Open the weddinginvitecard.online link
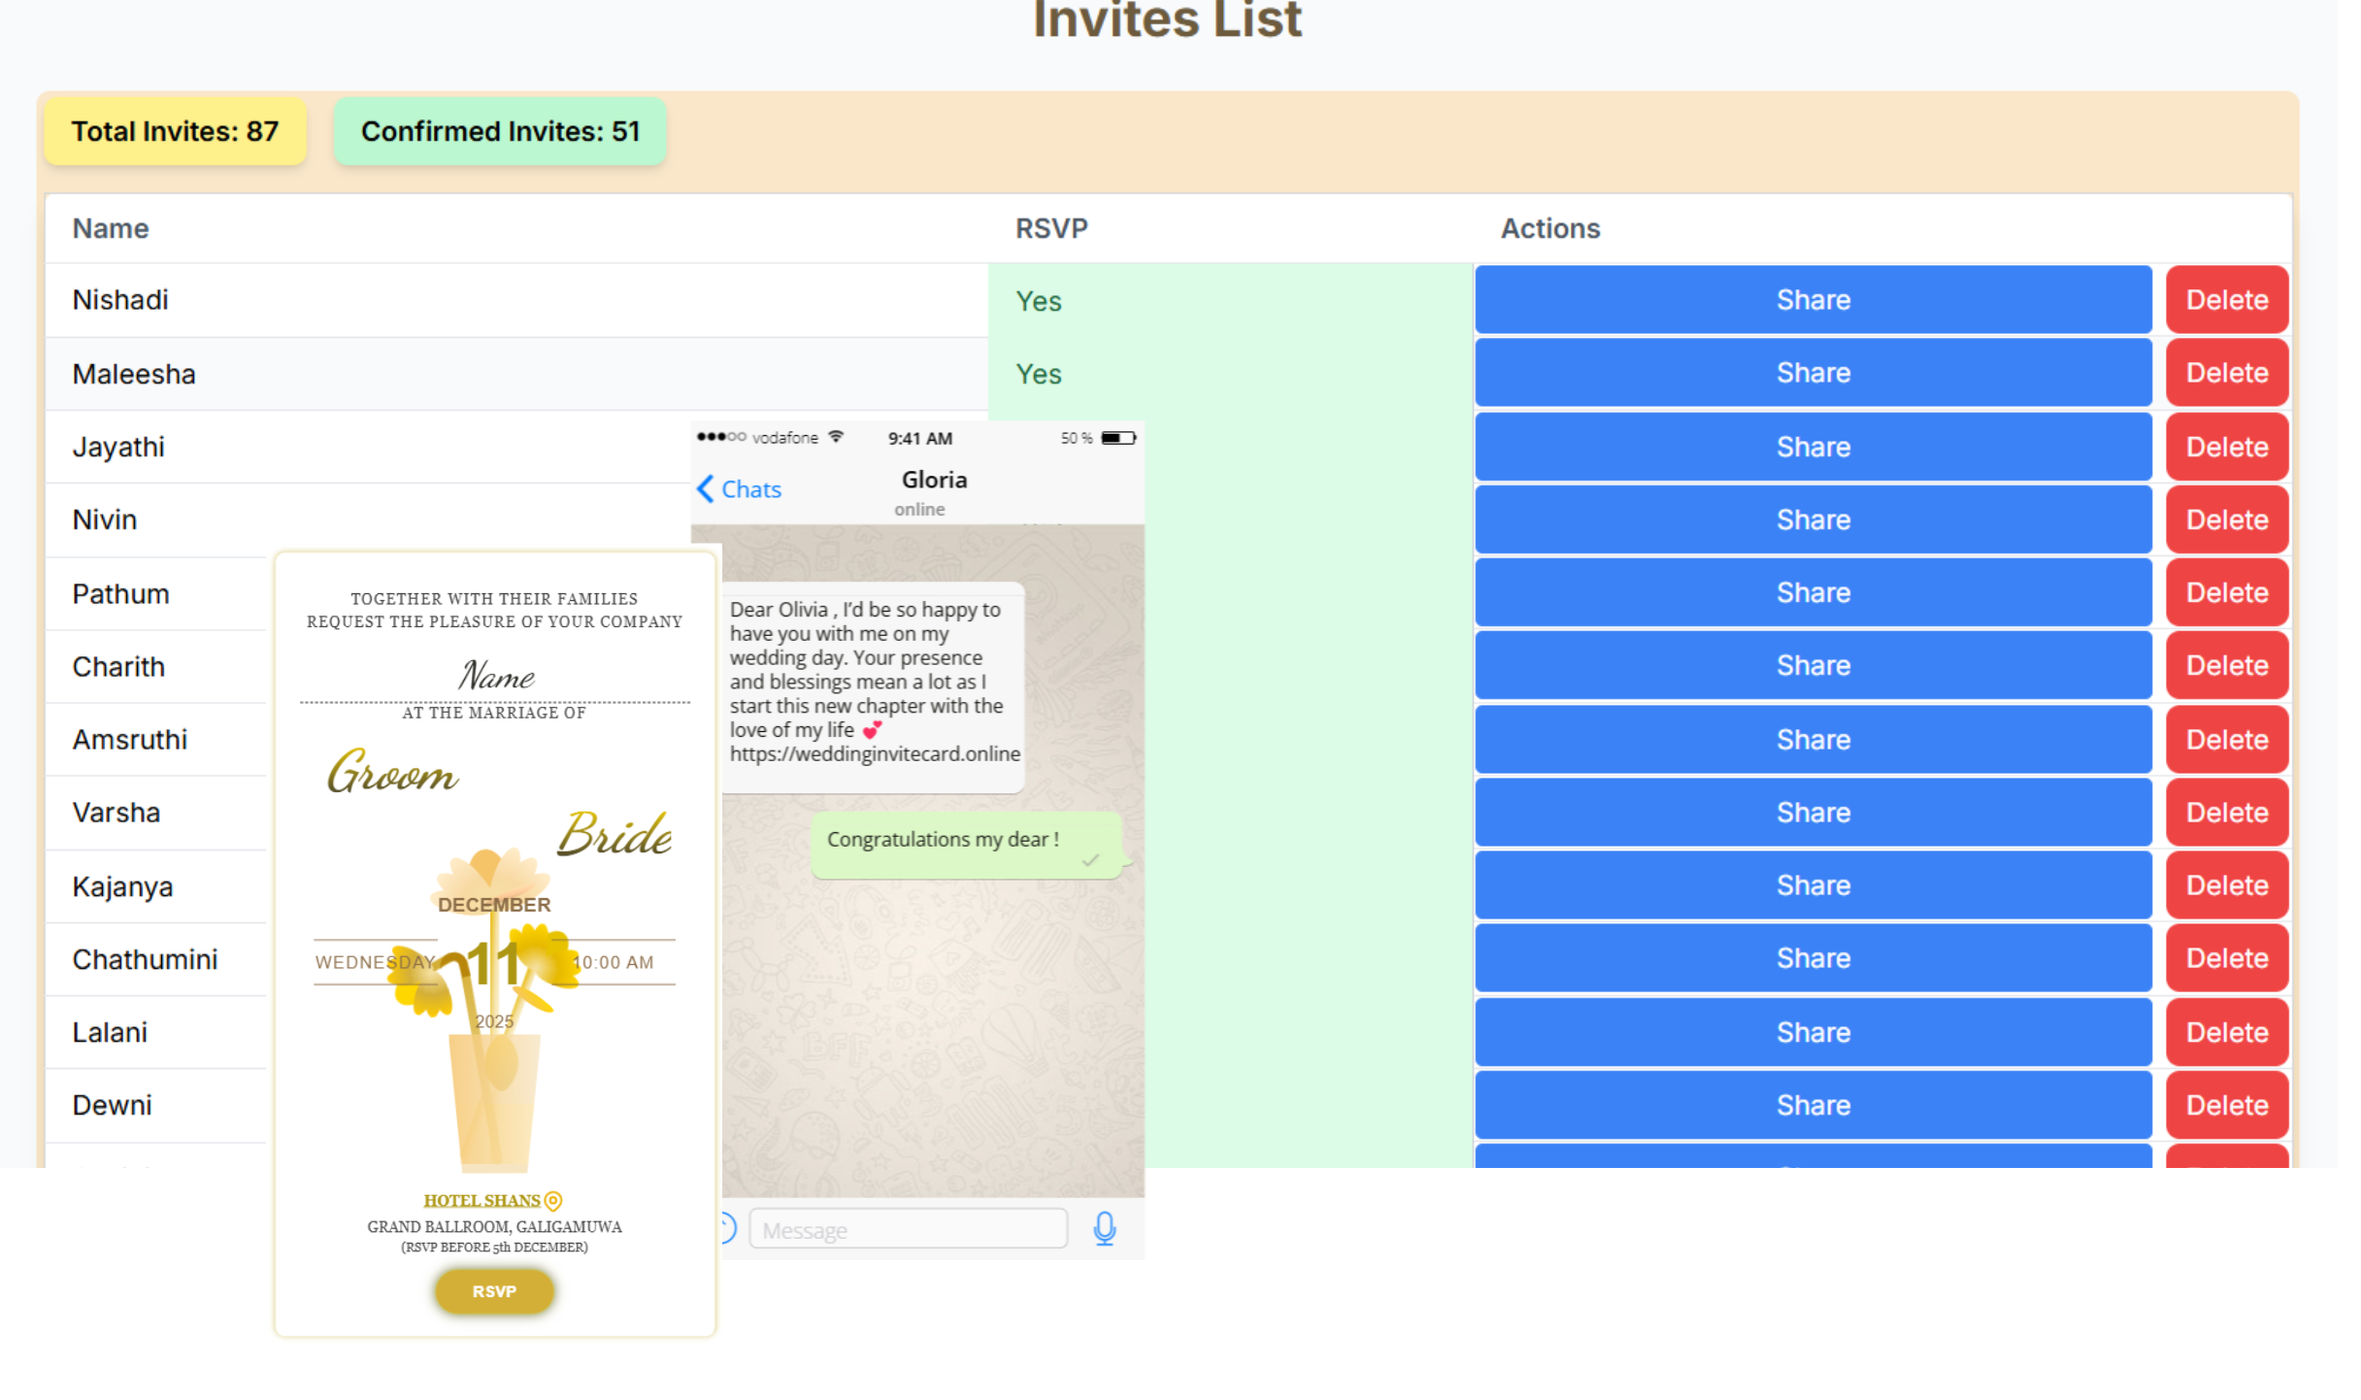2361x1400 pixels. point(874,753)
